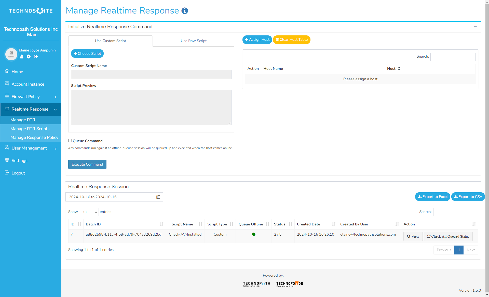The image size is (489, 297).
Task: Click the Choose Script button
Action: pyautogui.click(x=87, y=53)
